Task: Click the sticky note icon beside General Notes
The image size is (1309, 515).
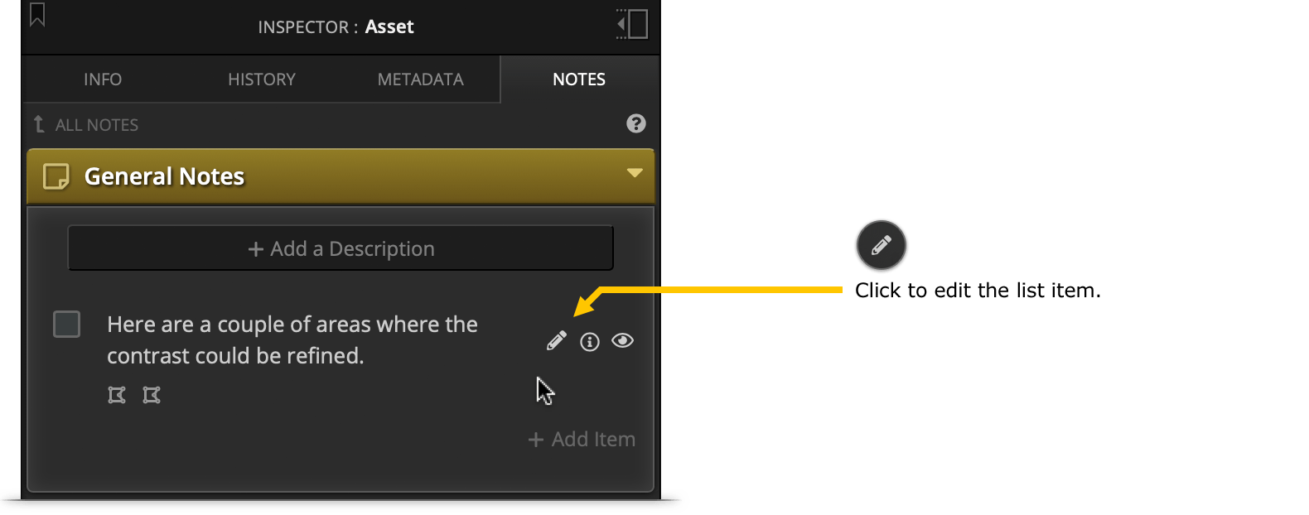Action: coord(56,176)
